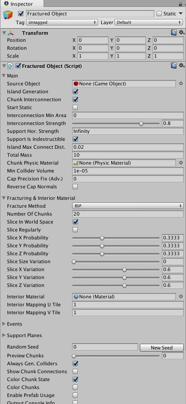Click the C# script icon
The width and height of the screenshot is (186, 404).
tap(11, 66)
